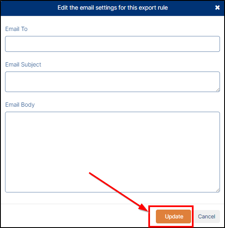Click the white X in header
The height and width of the screenshot is (228, 225).
pos(217,8)
